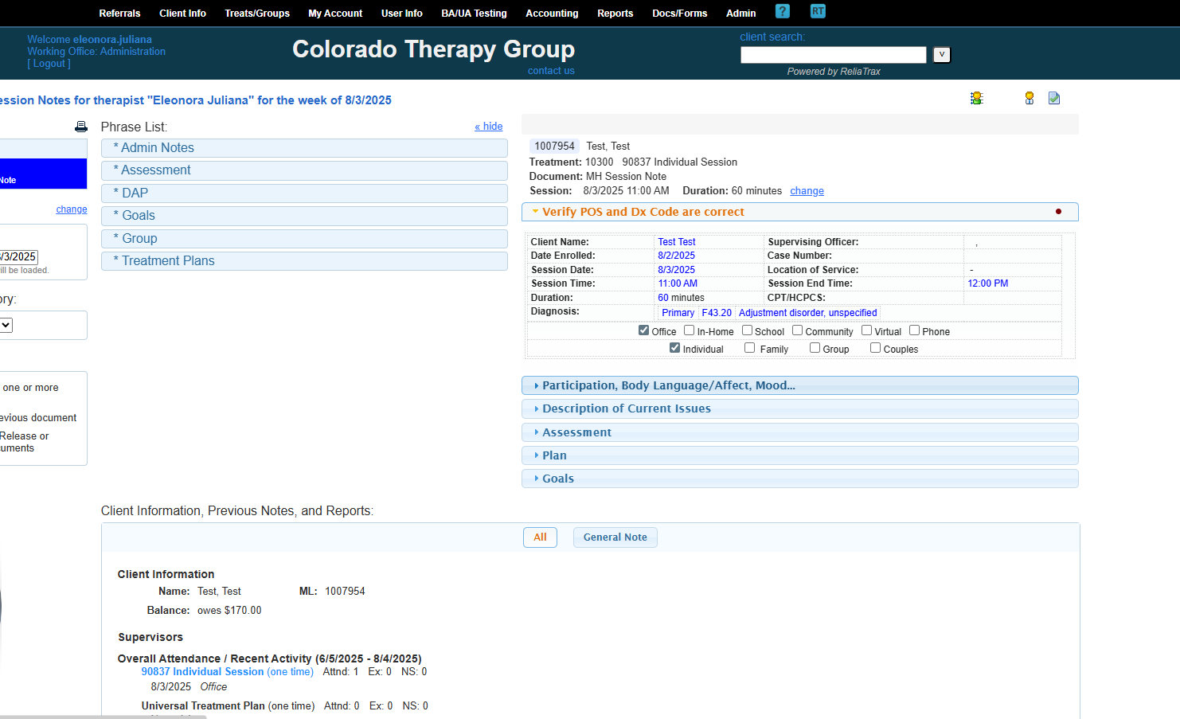Collapse the Verify POS and Dx Code section
The image size is (1180, 719).
tap(643, 212)
